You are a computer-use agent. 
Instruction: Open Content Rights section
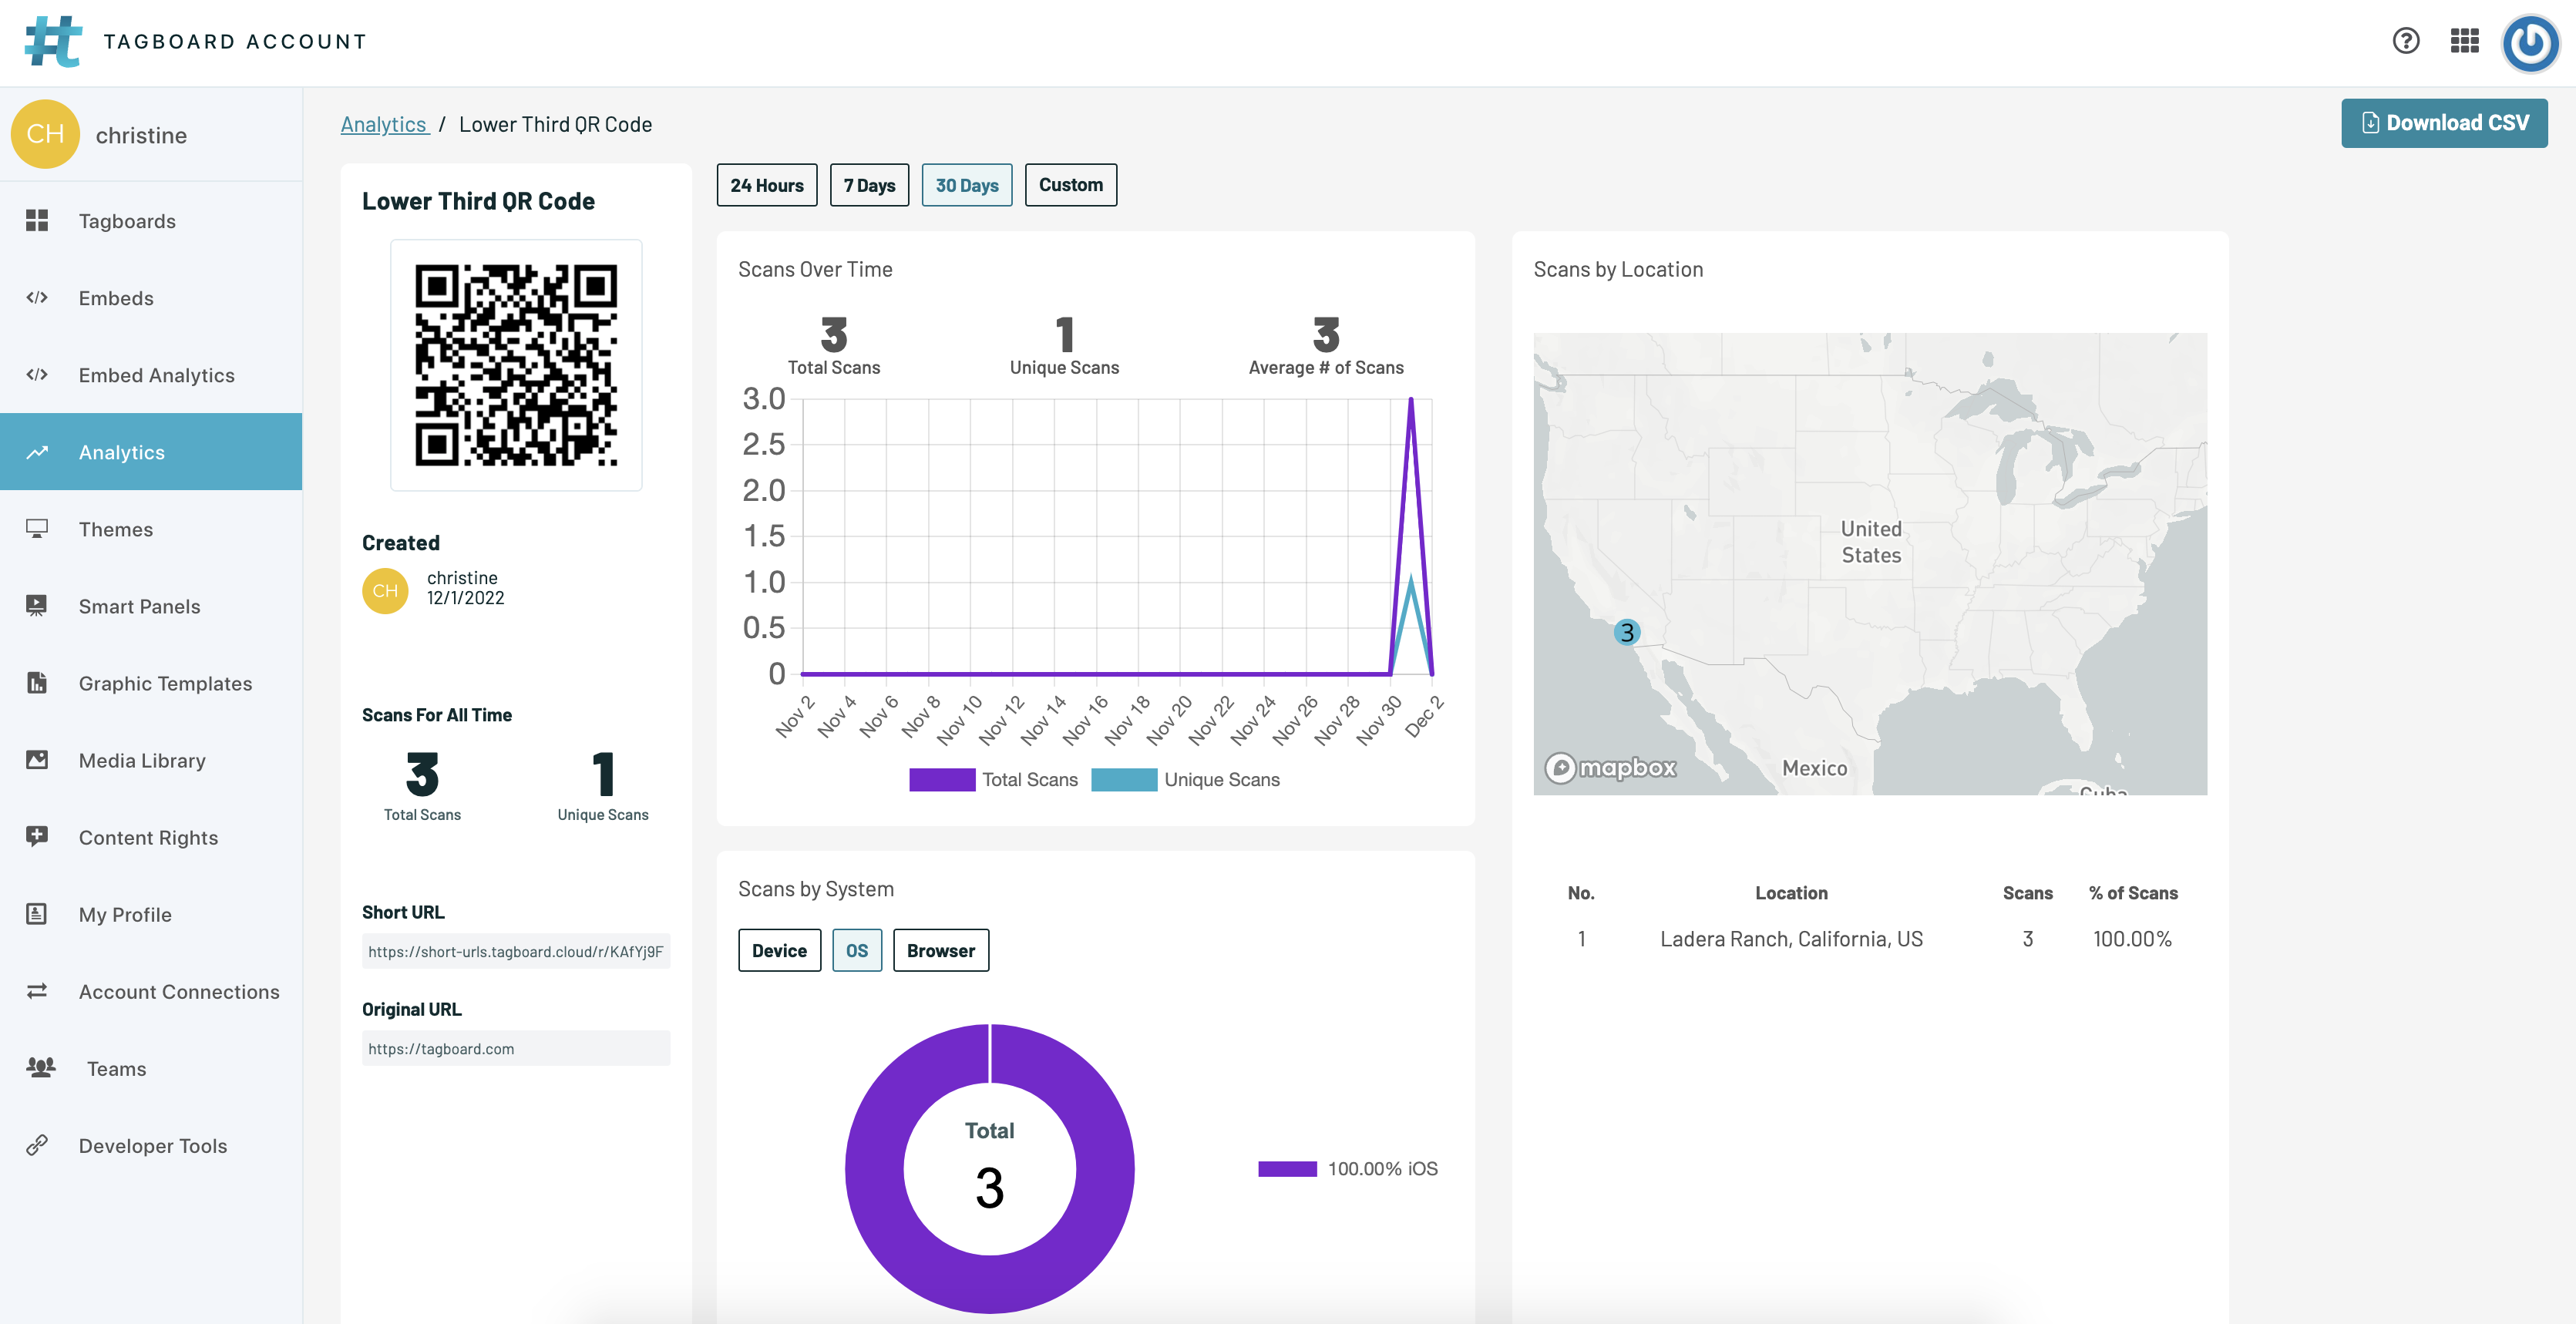pos(151,837)
